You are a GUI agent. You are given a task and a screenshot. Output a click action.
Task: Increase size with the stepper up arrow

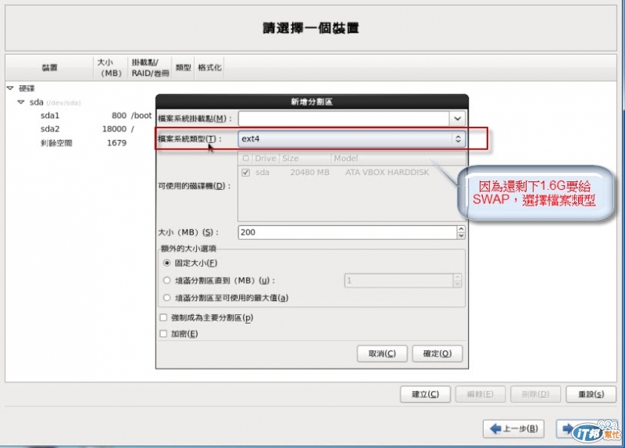tap(461, 229)
